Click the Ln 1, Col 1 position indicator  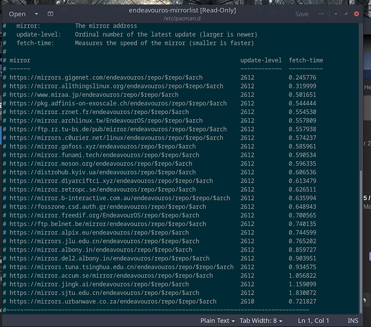pyautogui.click(x=313, y=320)
